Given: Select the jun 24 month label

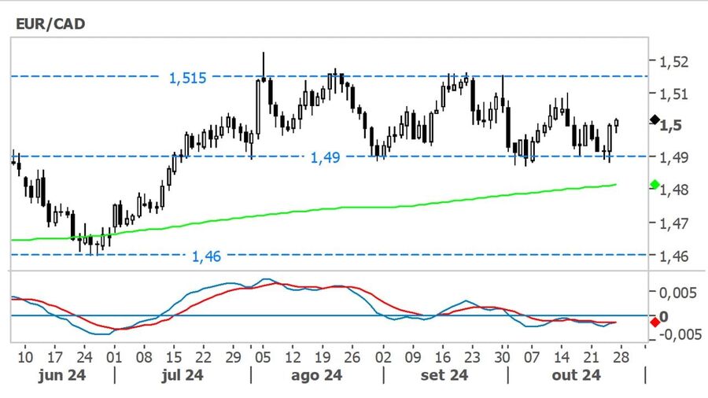Looking at the screenshot, I should (61, 375).
